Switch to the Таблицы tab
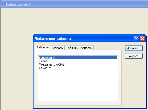Viewport: 148px width, 110px height. [43, 47]
